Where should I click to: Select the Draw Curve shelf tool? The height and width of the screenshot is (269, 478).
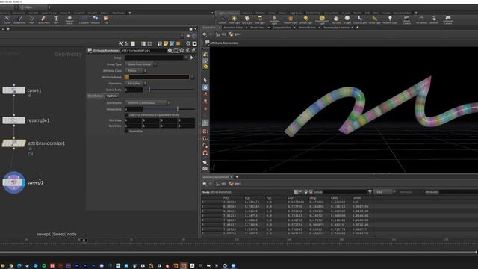click(19, 20)
